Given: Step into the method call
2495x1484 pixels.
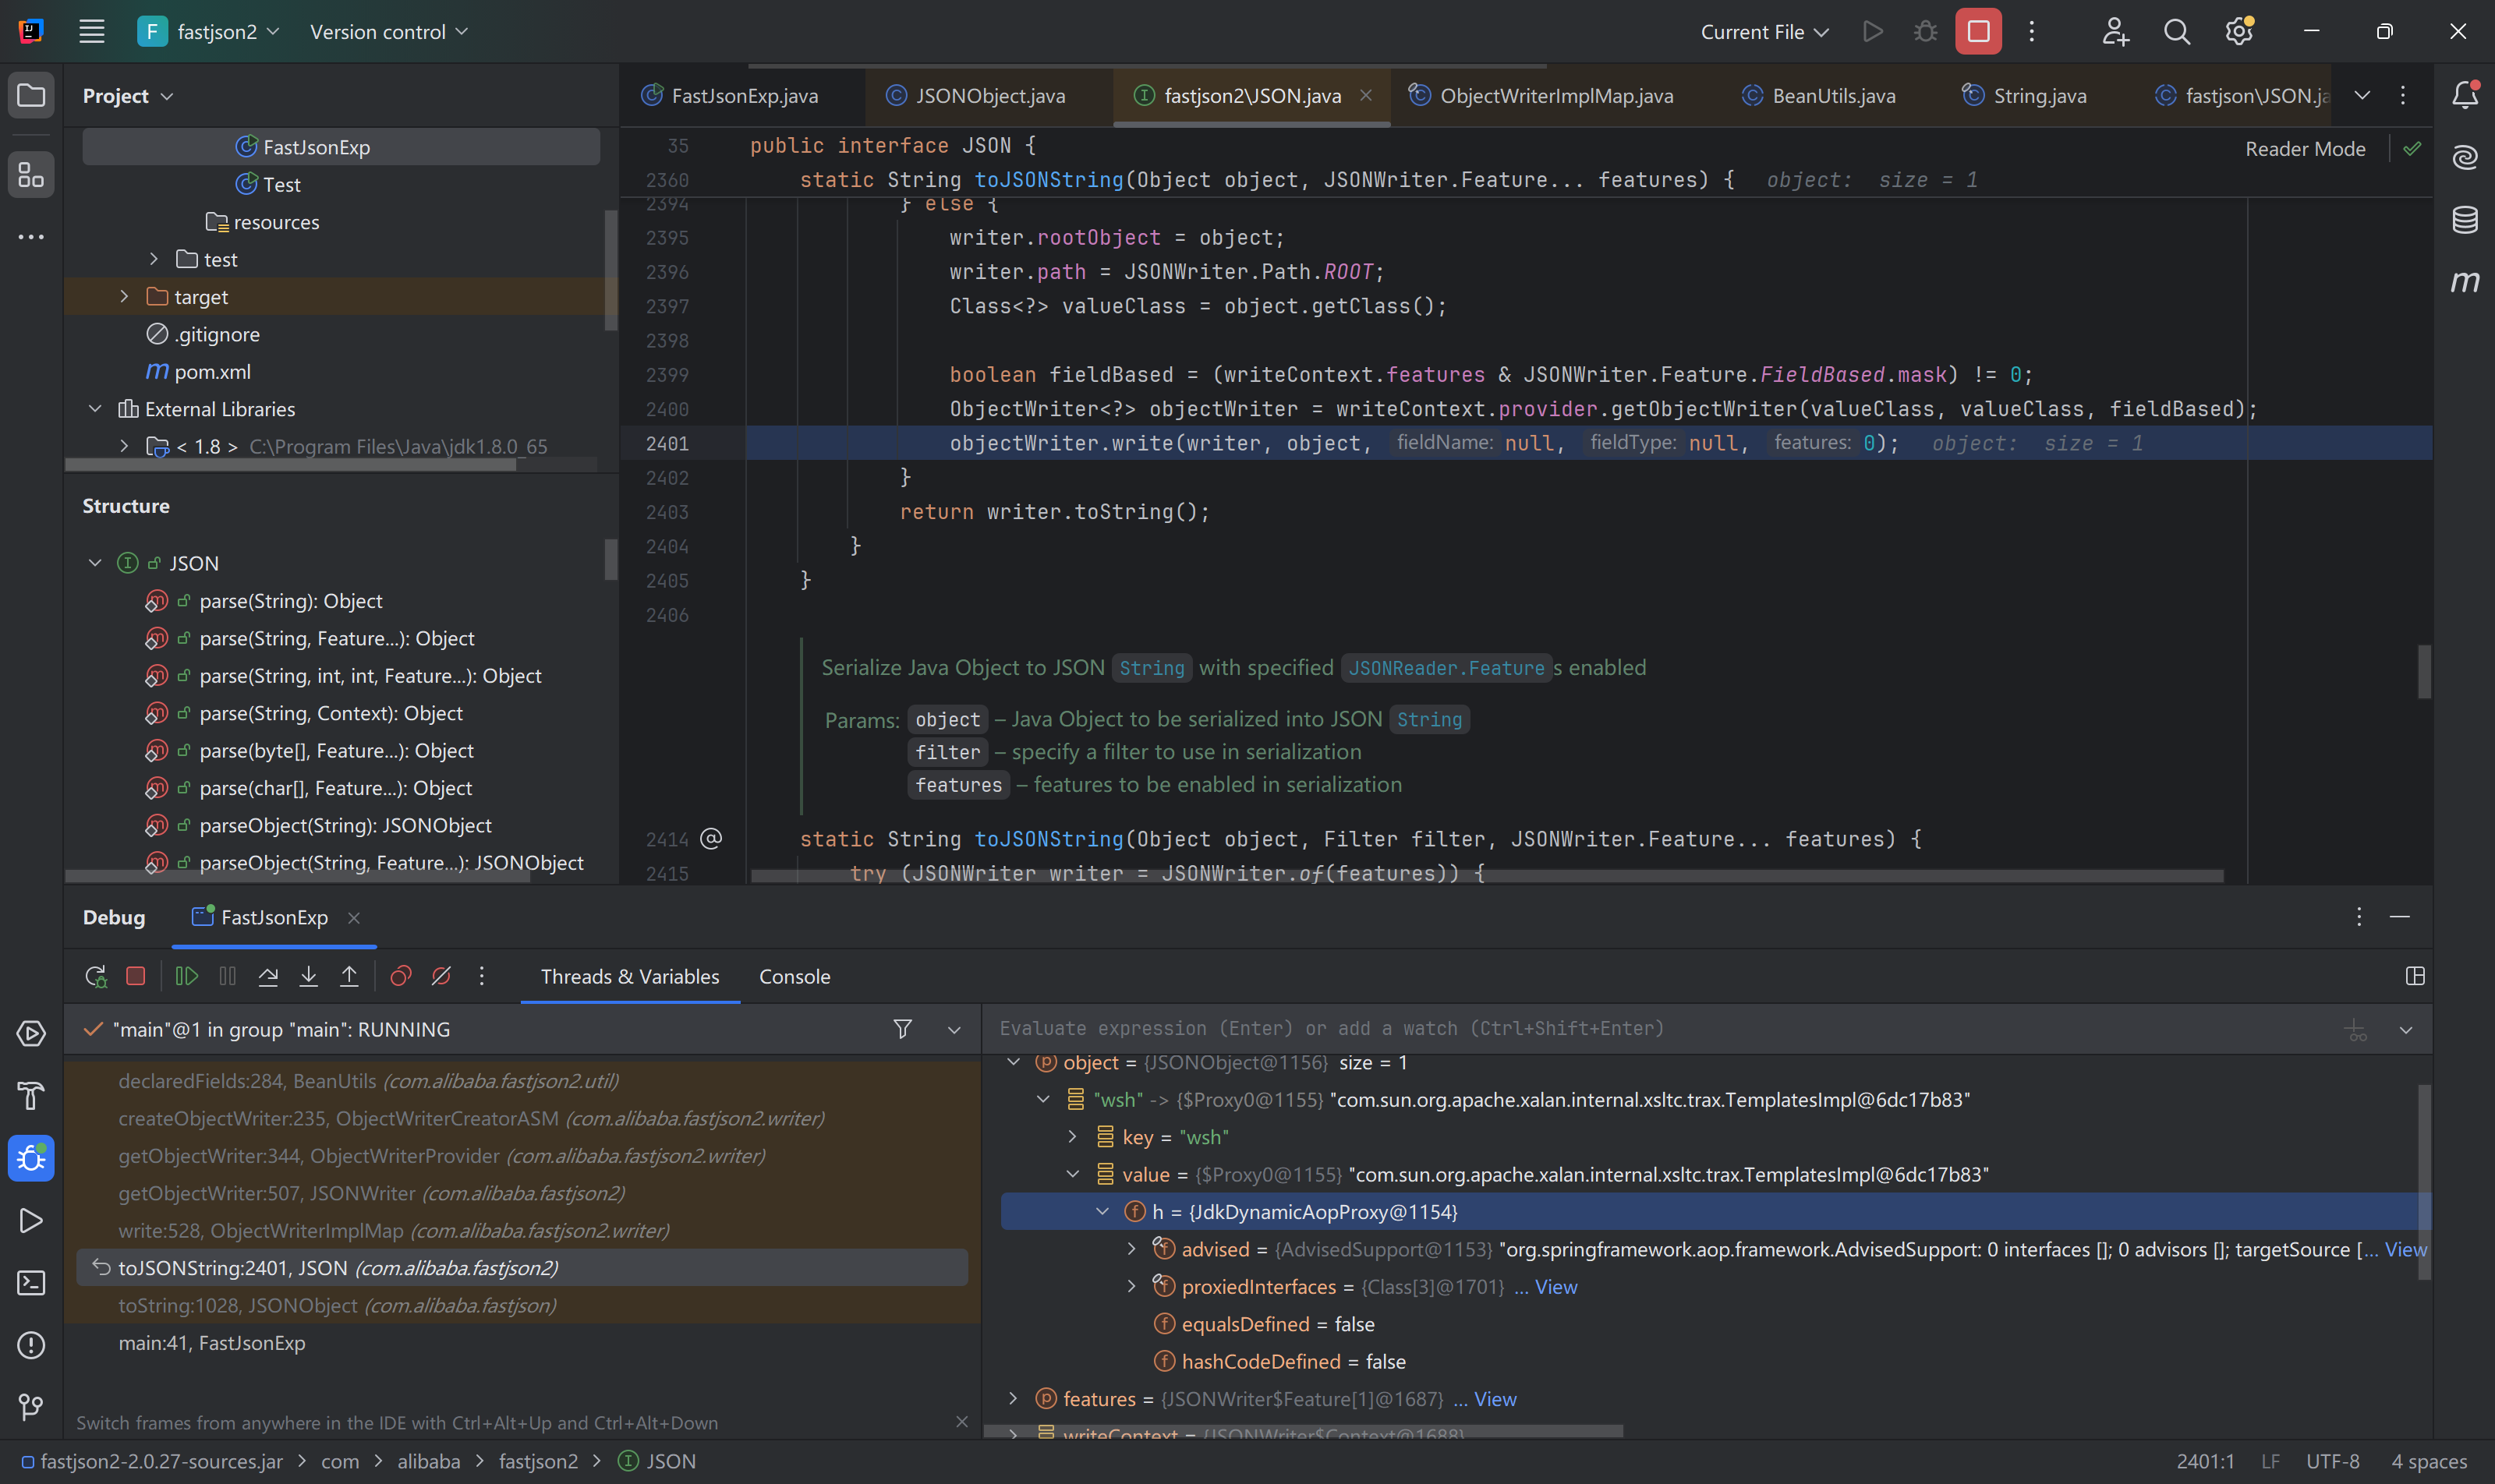Looking at the screenshot, I should (x=308, y=976).
